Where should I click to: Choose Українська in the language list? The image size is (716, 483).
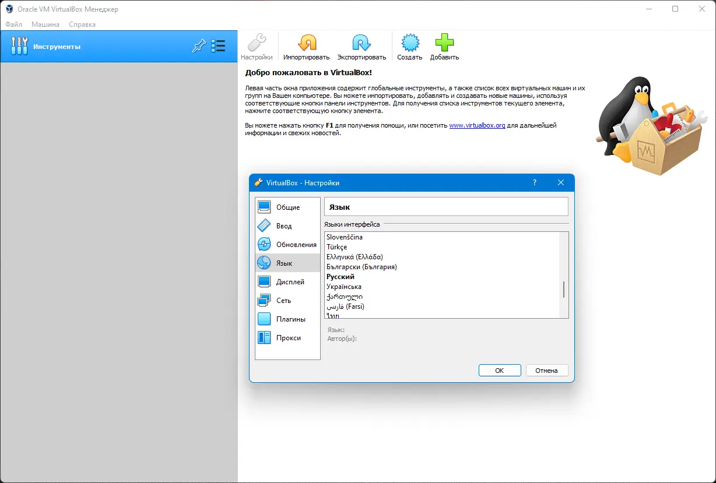click(441, 287)
